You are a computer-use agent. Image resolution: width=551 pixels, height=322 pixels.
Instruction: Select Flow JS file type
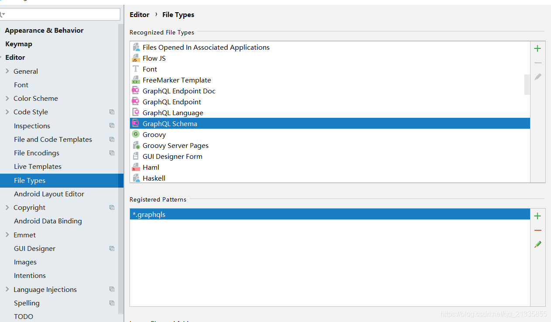coord(330,58)
